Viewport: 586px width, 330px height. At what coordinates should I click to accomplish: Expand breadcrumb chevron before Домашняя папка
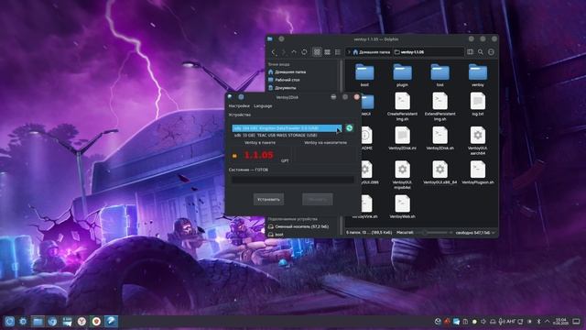coord(349,52)
